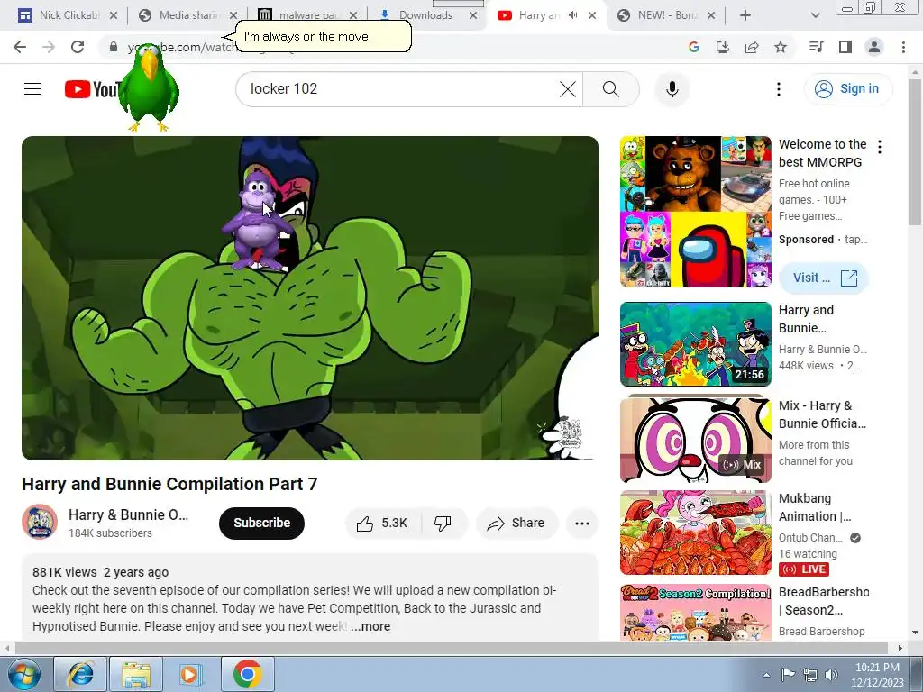The image size is (923, 692).
Task: Like the video with 5.3K likes
Action: [382, 524]
